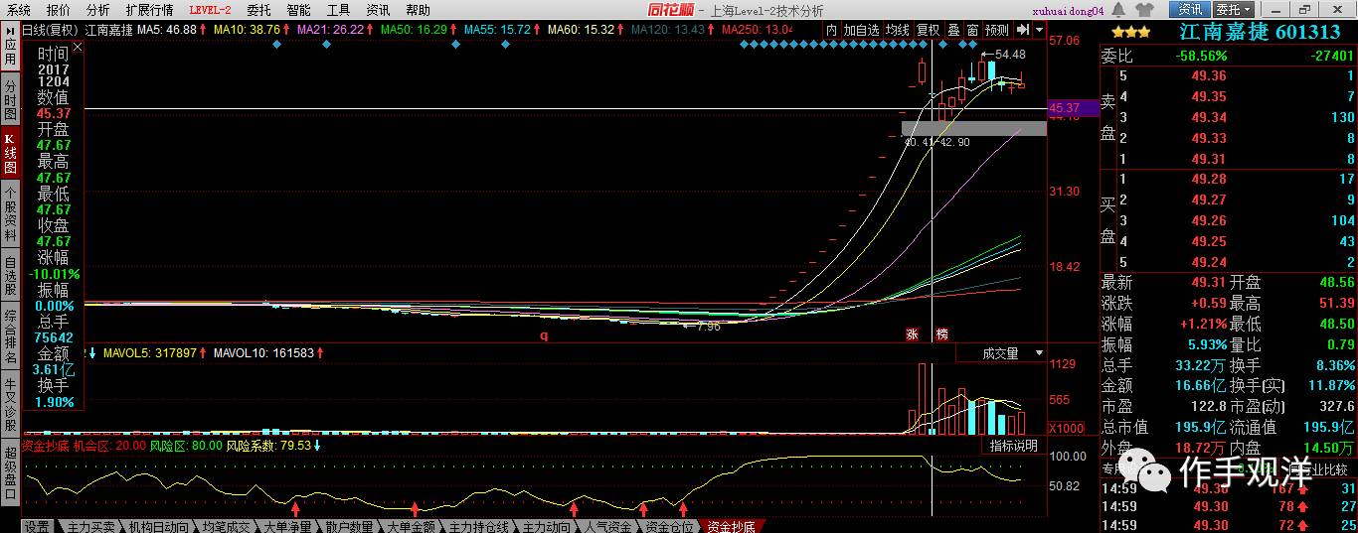Click the 预测 forecast button
Image resolution: width=1358 pixels, height=533 pixels.
point(996,30)
